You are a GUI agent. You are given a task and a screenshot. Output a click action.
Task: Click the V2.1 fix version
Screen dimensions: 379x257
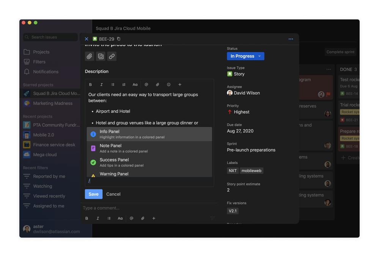coord(233,211)
